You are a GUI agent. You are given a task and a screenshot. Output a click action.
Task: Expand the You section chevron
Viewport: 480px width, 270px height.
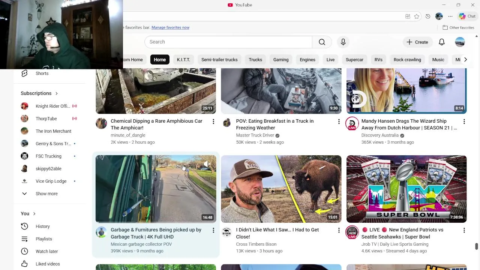(x=34, y=214)
